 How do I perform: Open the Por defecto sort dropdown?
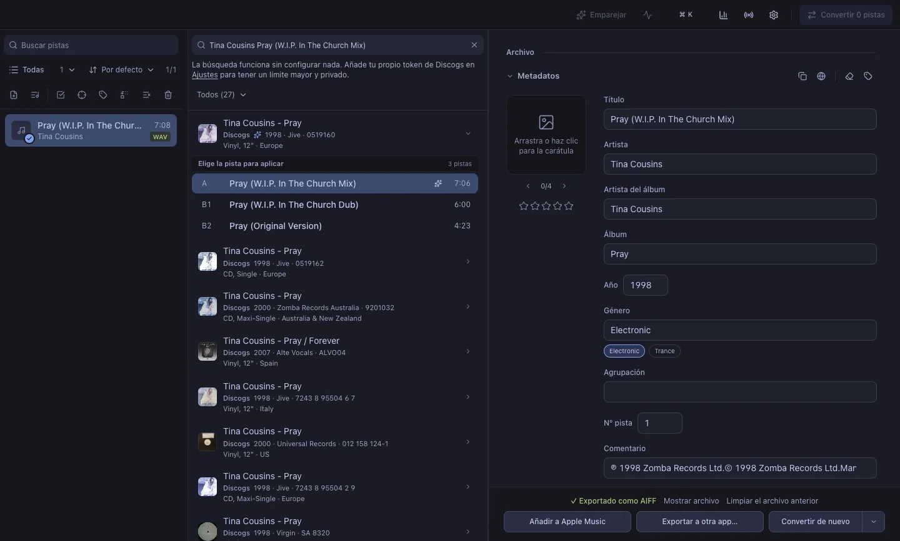click(x=121, y=70)
